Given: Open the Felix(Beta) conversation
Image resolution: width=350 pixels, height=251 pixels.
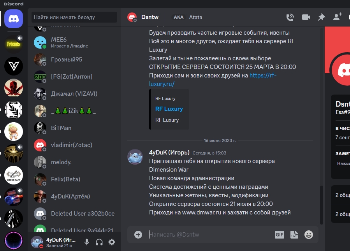Looking at the screenshot, I should (x=74, y=179).
